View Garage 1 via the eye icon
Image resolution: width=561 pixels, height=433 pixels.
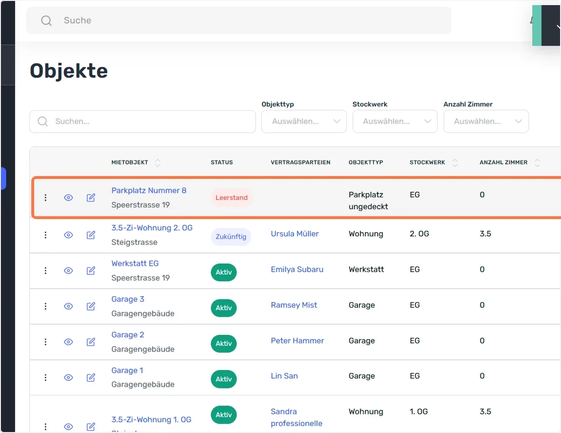click(x=68, y=377)
